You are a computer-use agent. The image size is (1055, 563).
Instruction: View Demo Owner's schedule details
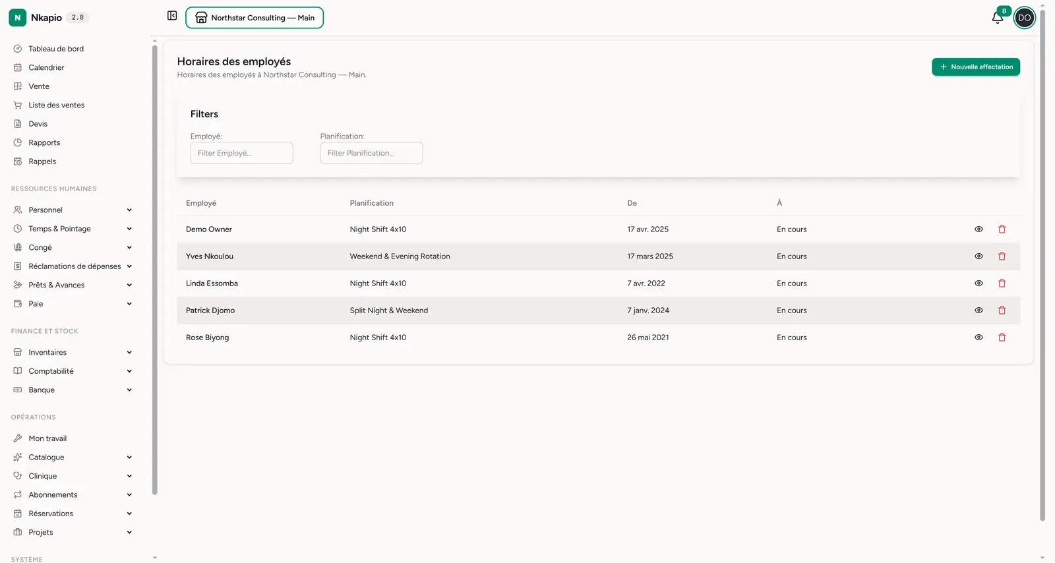pyautogui.click(x=979, y=229)
